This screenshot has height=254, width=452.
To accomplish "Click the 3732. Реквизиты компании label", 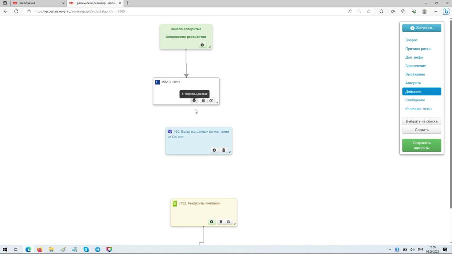I will coord(200,203).
